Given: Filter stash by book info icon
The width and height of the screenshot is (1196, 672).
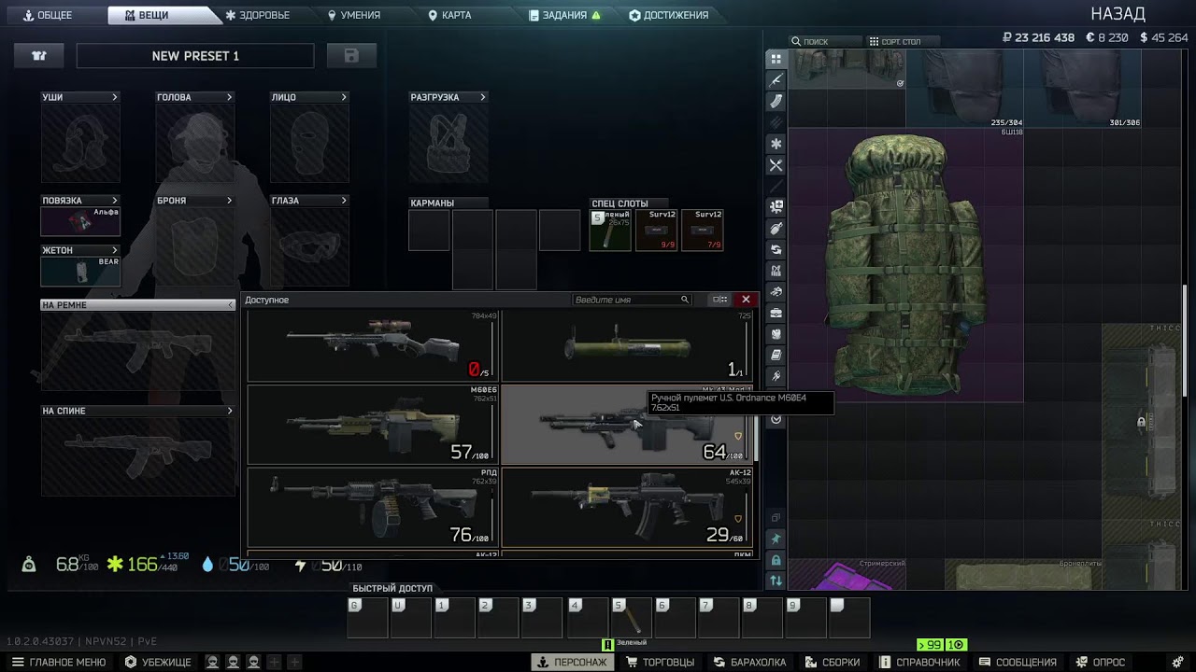Looking at the screenshot, I should tap(776, 356).
